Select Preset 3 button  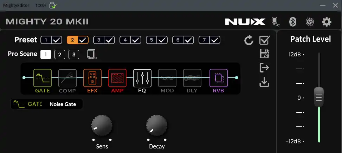click(99, 40)
